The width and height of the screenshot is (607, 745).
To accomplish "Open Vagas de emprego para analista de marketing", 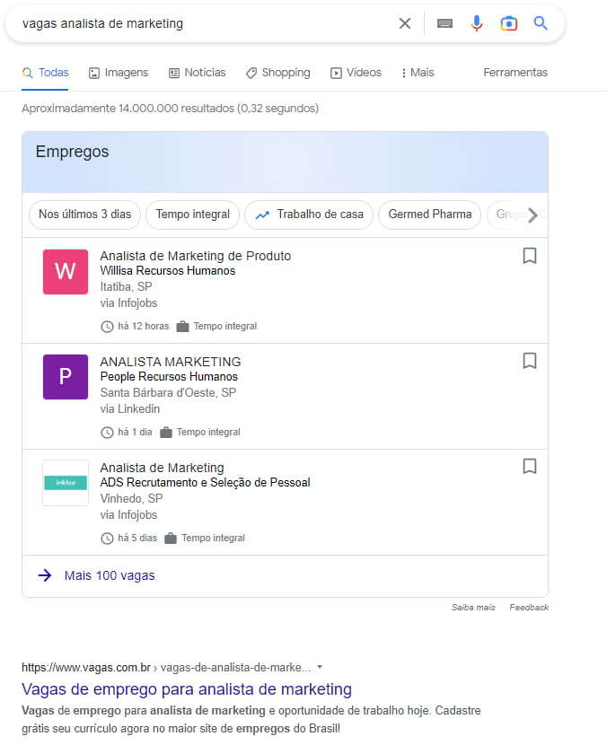I will 185,689.
